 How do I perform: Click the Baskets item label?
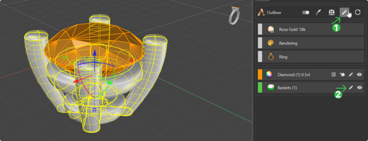(287, 88)
